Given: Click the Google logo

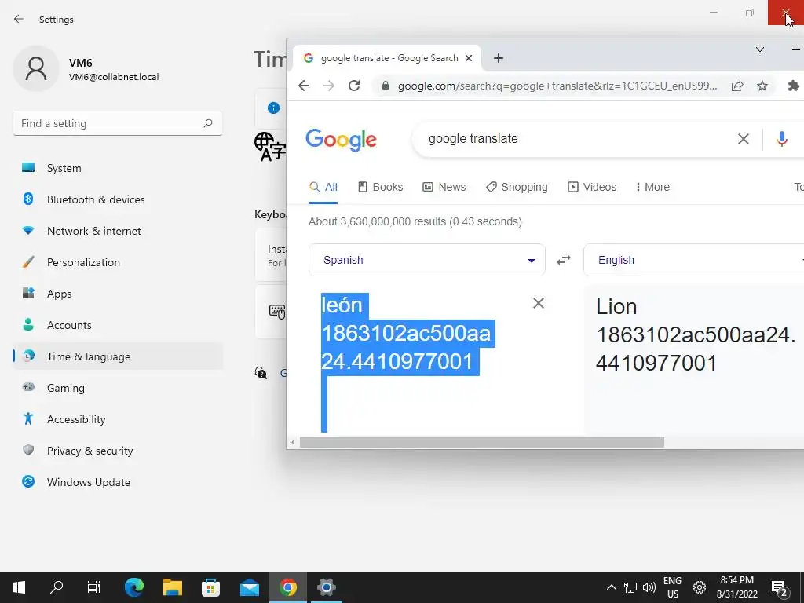Looking at the screenshot, I should [341, 140].
